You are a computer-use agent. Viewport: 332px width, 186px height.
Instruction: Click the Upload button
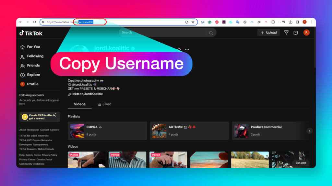(268, 33)
